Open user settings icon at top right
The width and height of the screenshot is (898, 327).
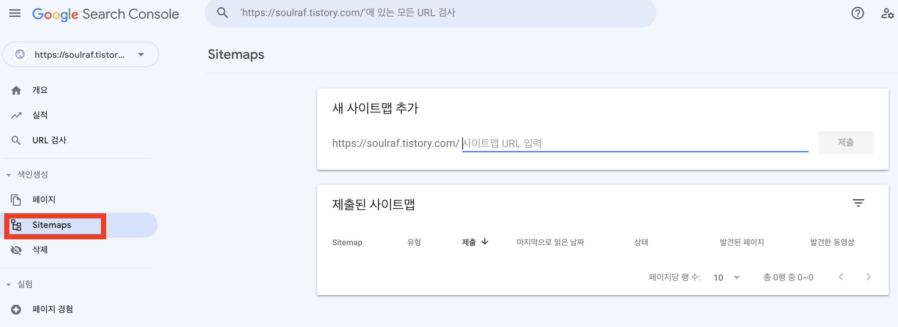tap(887, 13)
